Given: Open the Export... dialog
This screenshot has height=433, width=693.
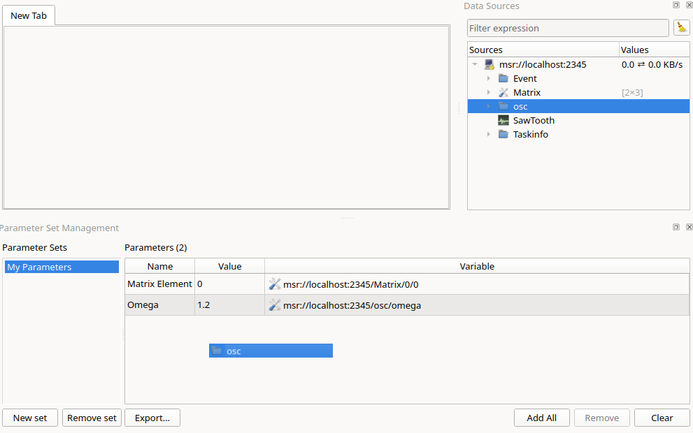Looking at the screenshot, I should tap(152, 418).
